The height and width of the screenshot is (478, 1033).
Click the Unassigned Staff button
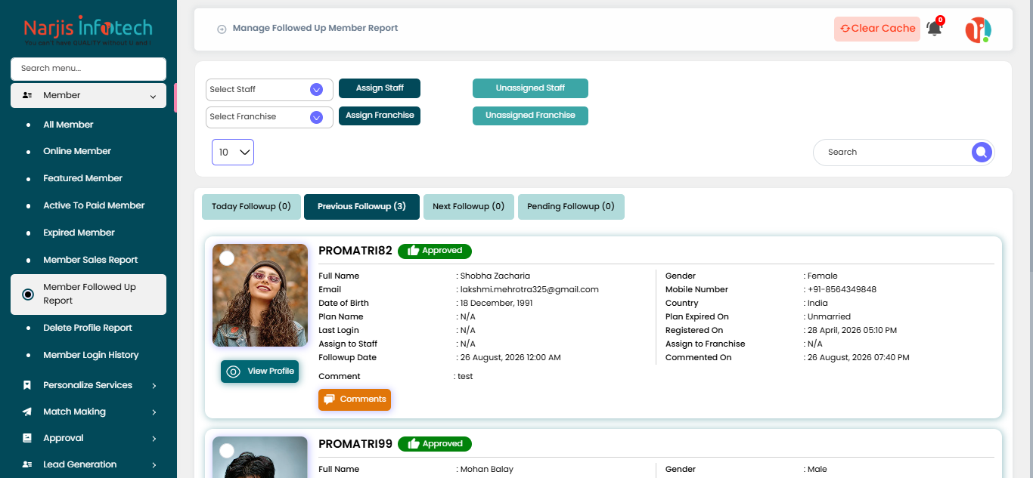[x=530, y=88]
